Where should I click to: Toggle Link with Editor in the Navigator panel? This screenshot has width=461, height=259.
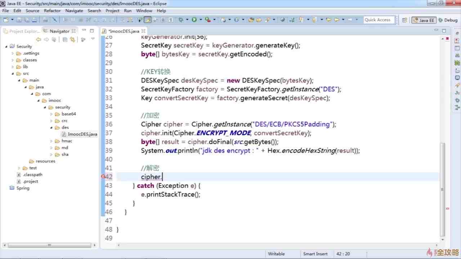point(72,40)
